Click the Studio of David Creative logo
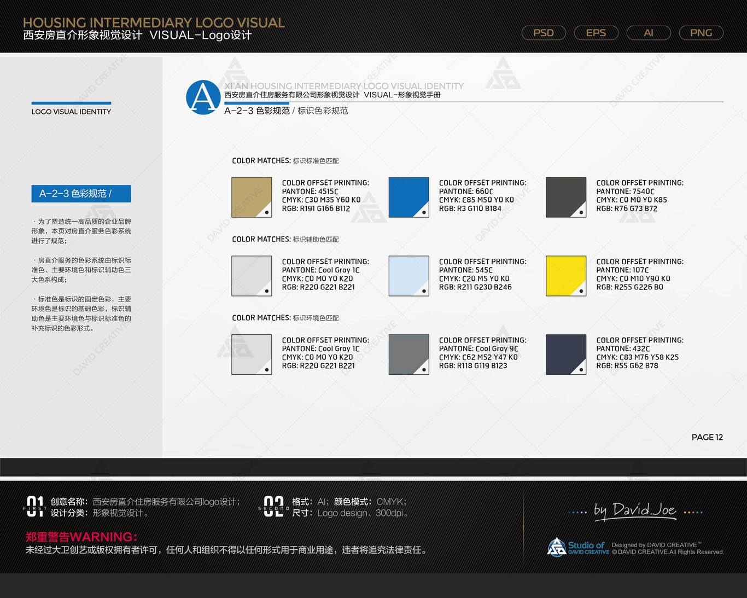The height and width of the screenshot is (598, 747). coord(578,547)
